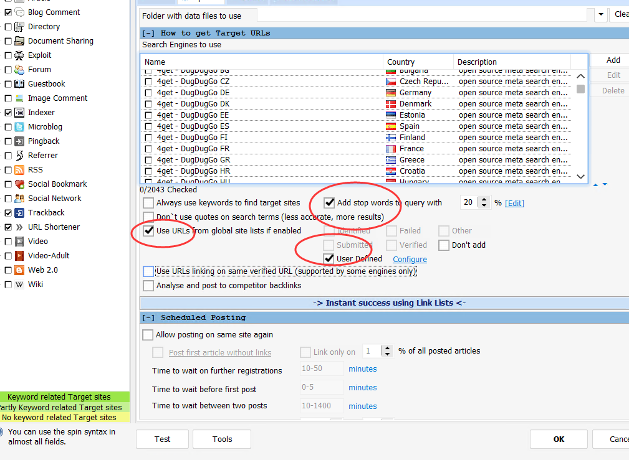
Task: Enable Allow posting on same site again
Action: pos(148,335)
